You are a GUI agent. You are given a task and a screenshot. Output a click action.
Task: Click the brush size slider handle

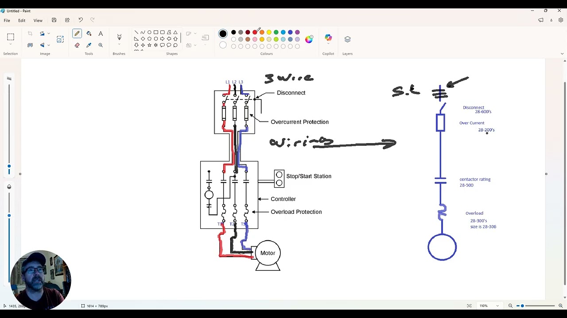[x=9, y=166]
